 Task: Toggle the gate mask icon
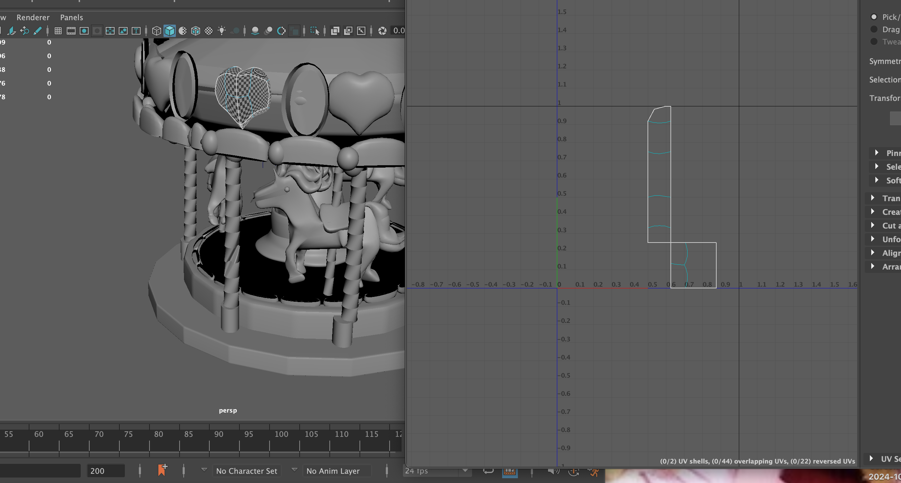pyautogui.click(x=97, y=31)
